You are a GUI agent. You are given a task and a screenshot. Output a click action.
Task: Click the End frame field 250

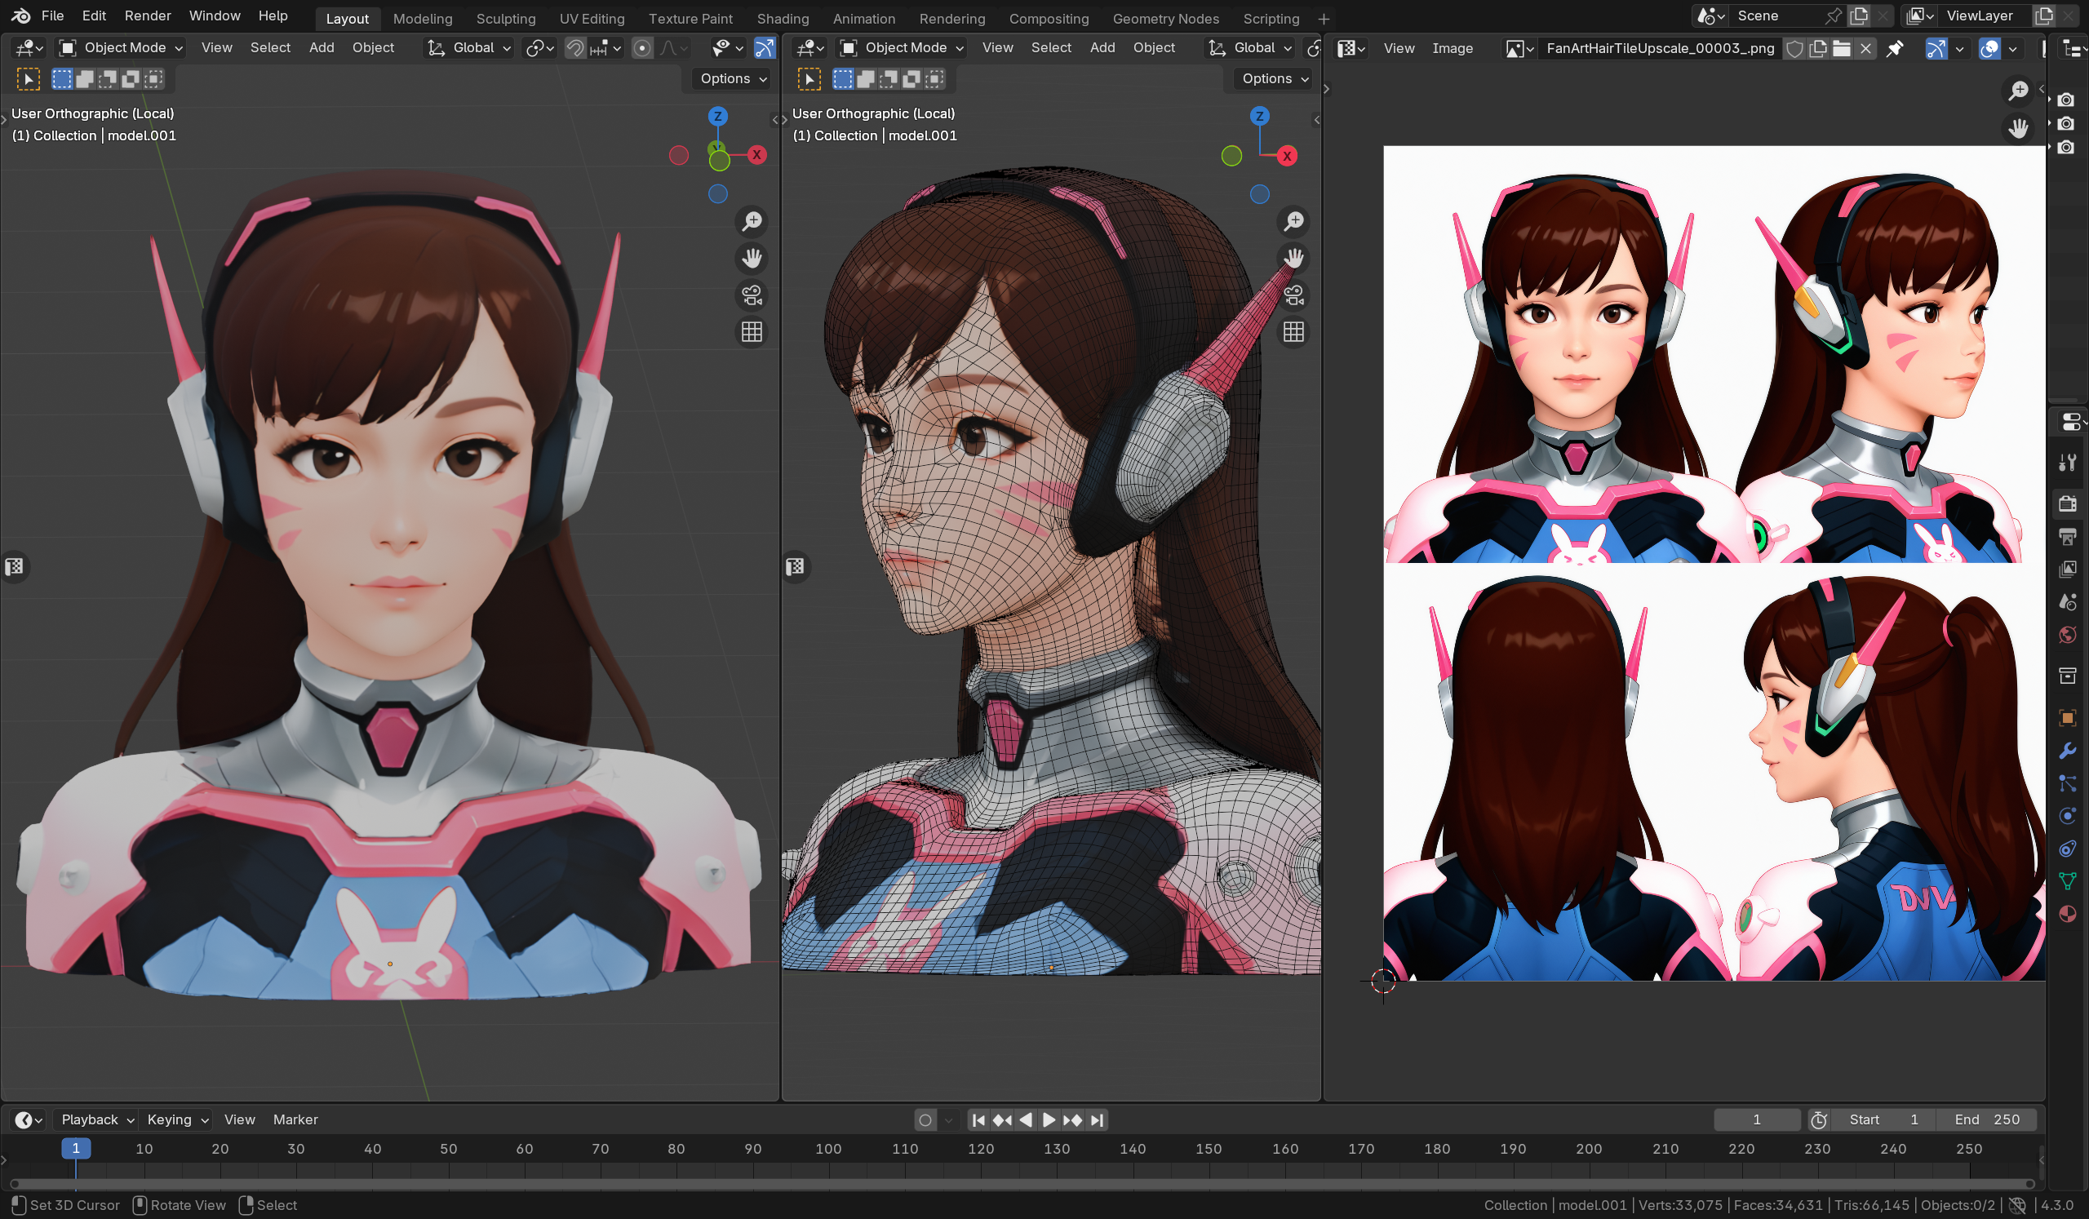pos(1986,1120)
